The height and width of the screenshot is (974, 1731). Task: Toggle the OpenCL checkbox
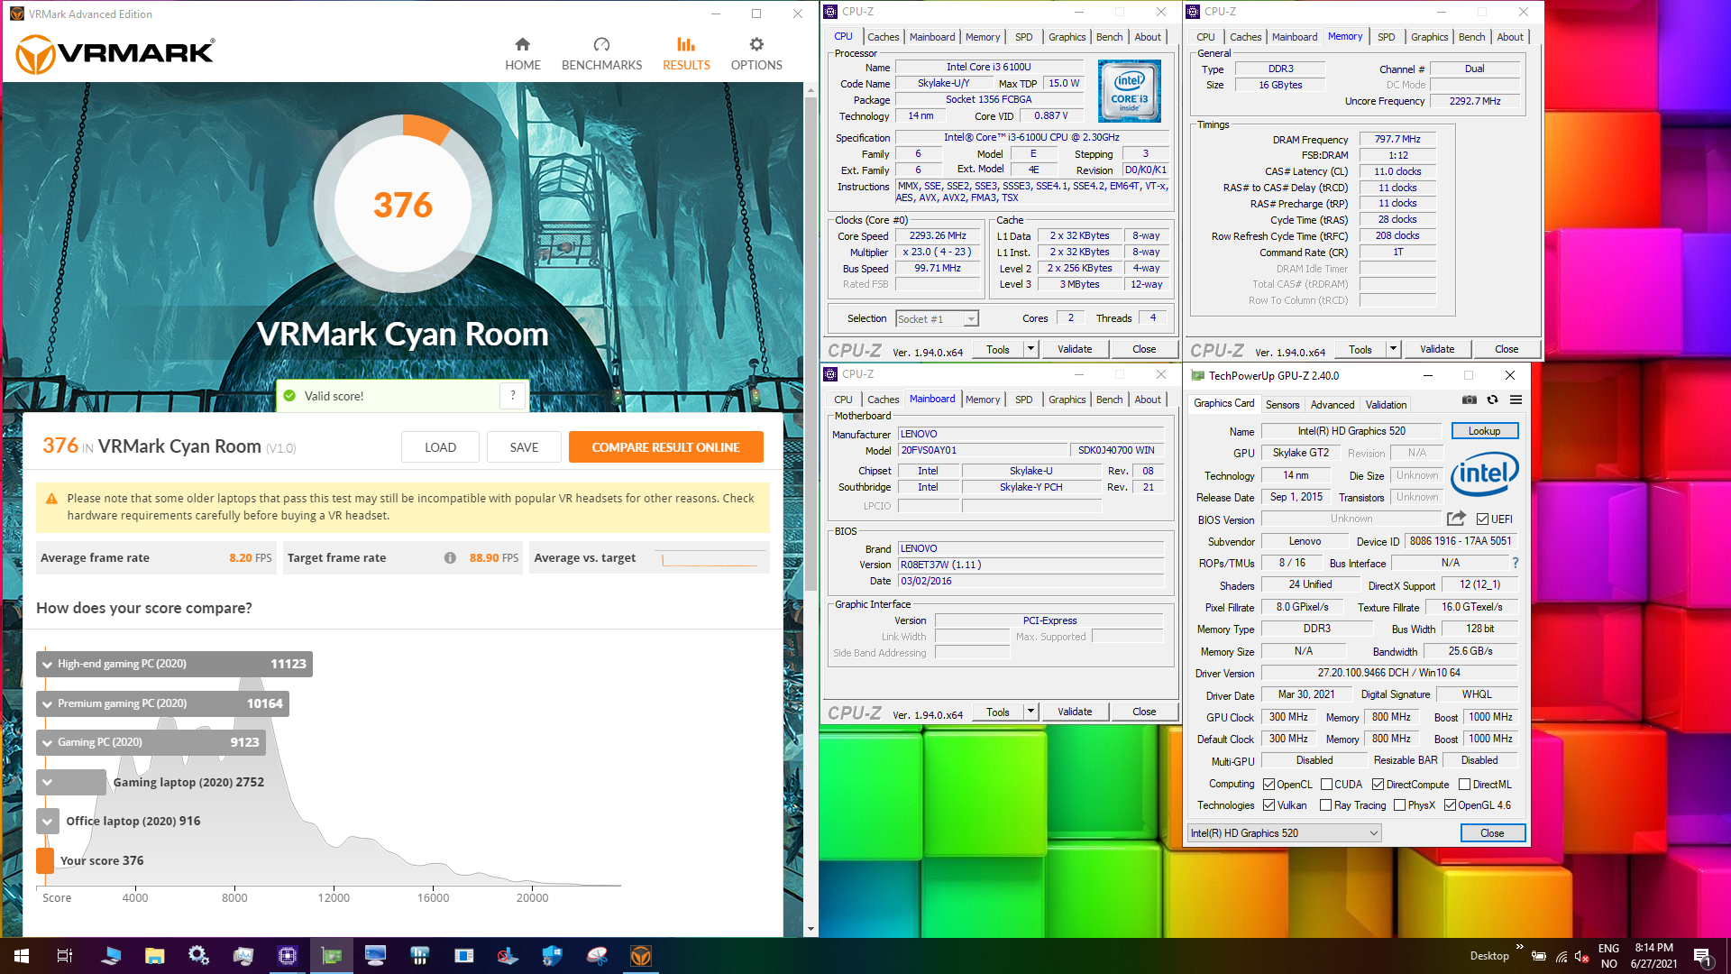point(1268,785)
